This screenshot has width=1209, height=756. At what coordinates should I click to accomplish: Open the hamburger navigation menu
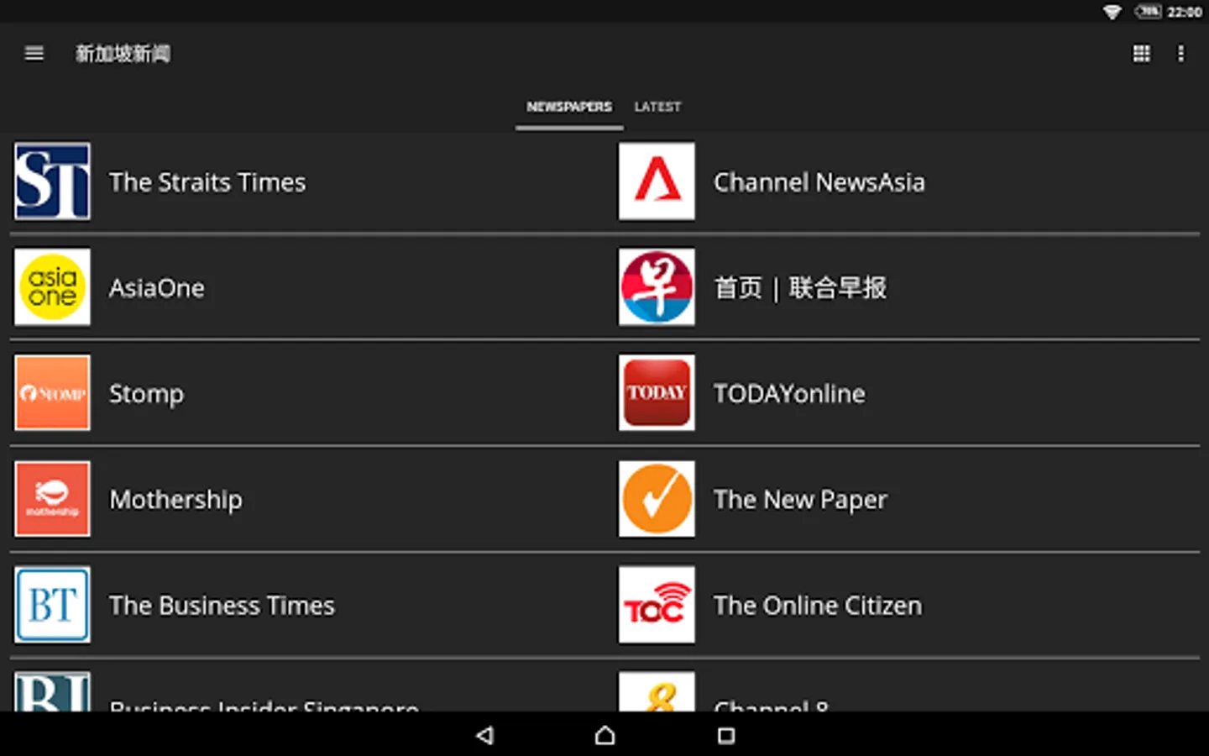[x=34, y=54]
